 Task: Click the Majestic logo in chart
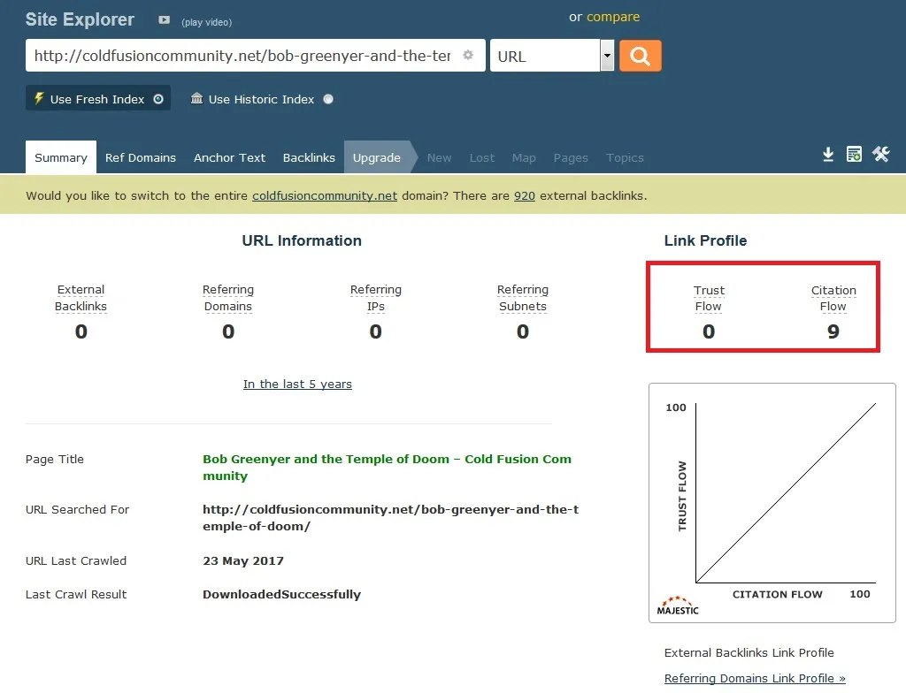coord(678,605)
